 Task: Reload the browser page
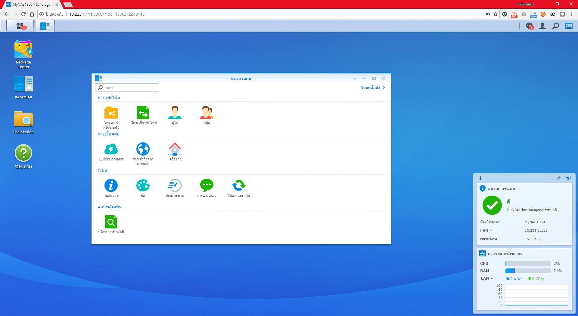coord(23,14)
